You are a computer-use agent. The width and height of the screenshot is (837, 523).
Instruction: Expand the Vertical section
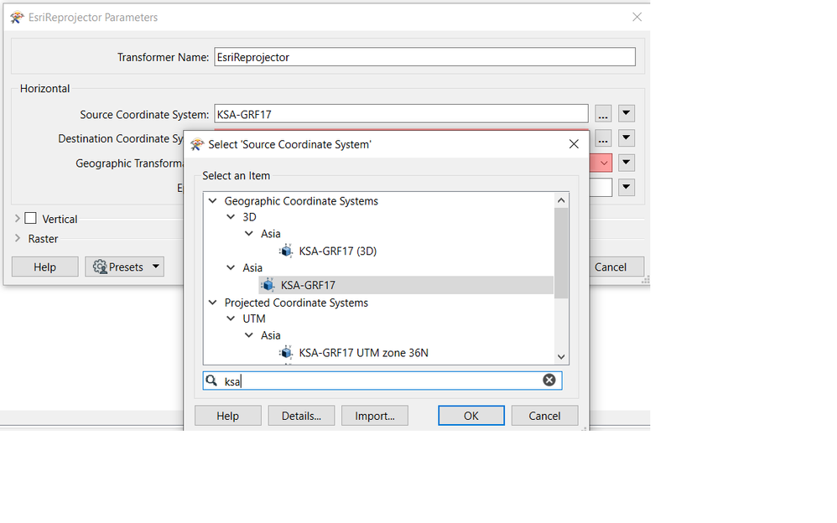click(x=17, y=218)
